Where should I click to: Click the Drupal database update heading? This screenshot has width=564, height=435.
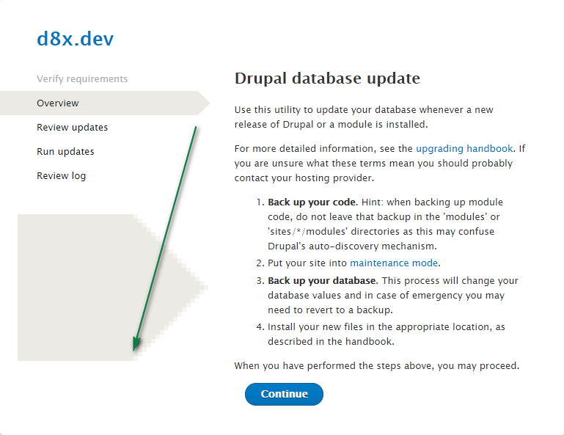pos(327,78)
